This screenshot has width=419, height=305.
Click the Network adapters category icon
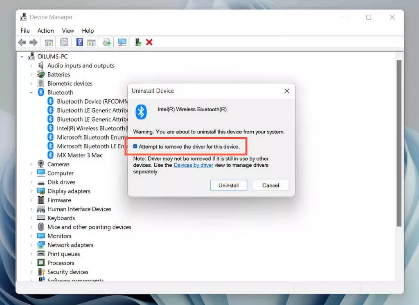pyautogui.click(x=41, y=244)
